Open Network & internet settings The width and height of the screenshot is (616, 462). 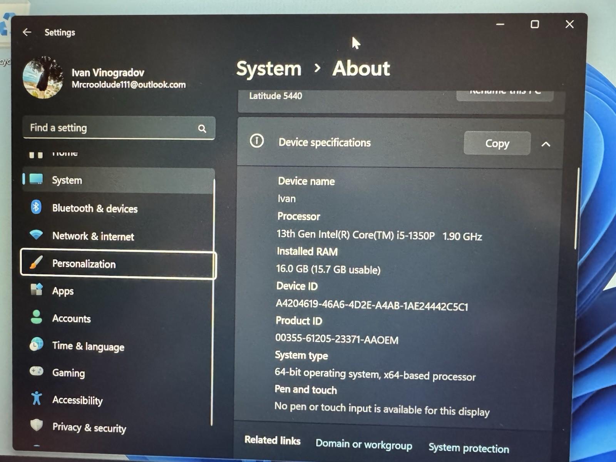93,236
